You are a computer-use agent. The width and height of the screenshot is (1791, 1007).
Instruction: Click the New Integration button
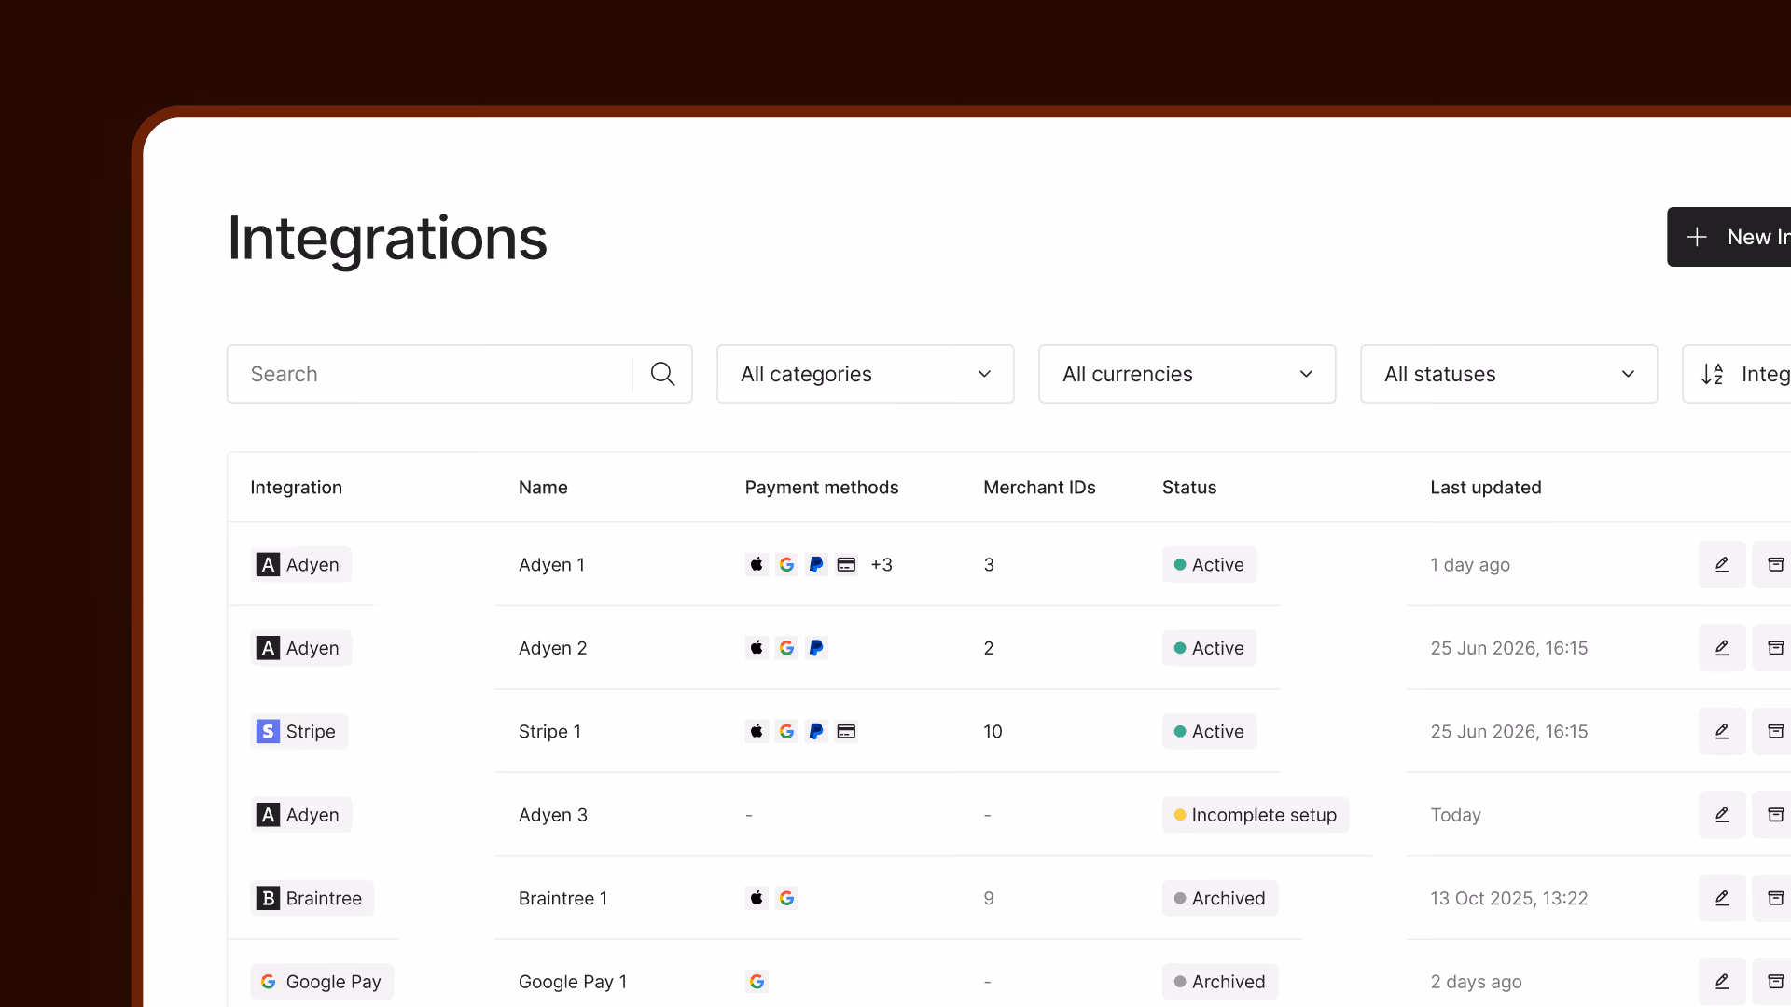[1729, 237]
